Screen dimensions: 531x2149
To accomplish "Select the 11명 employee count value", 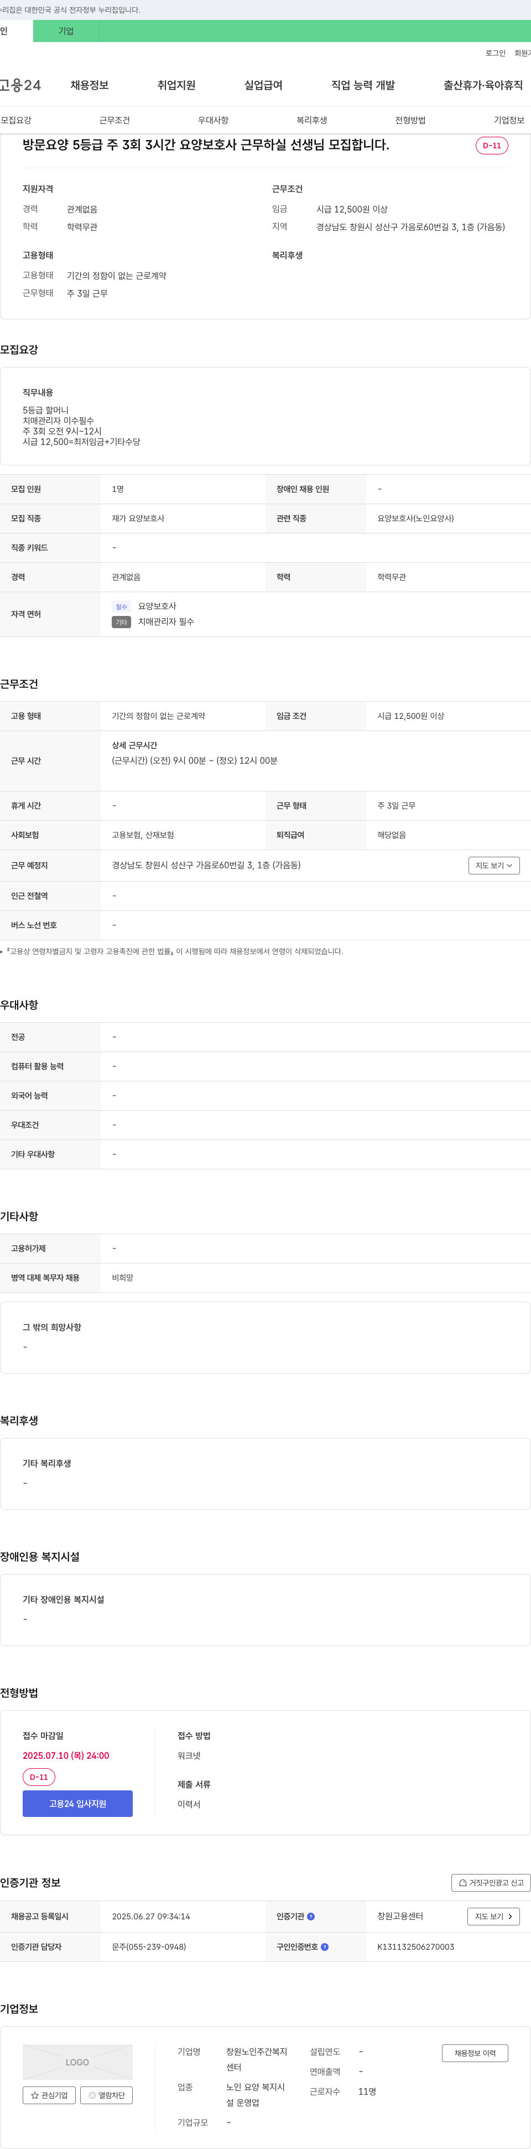I will pyautogui.click(x=367, y=2091).
